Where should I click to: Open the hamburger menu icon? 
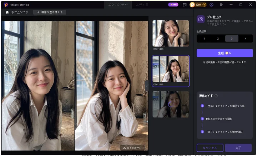coord(221,5)
